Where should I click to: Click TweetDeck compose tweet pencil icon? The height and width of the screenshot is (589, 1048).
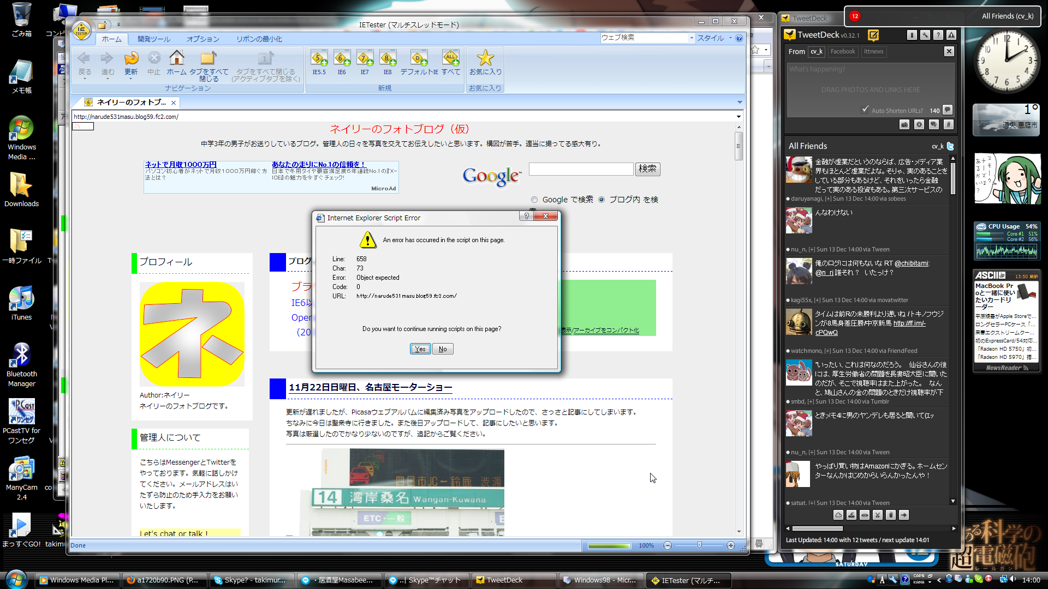point(873,35)
